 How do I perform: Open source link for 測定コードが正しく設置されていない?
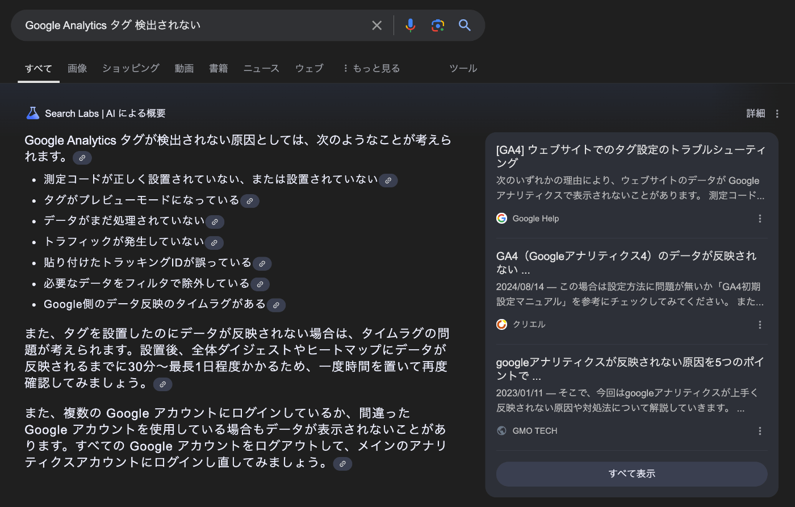click(x=388, y=181)
